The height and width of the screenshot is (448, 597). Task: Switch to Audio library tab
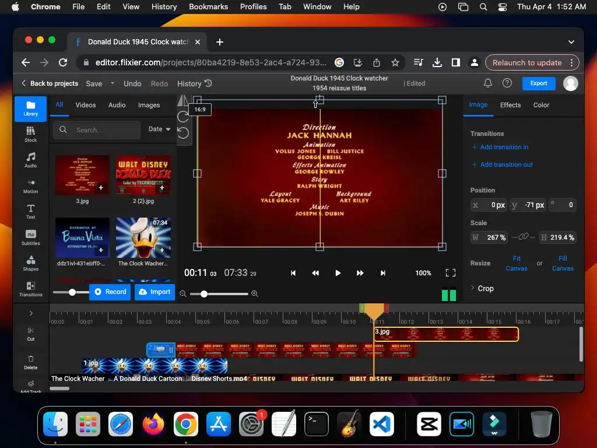(117, 105)
